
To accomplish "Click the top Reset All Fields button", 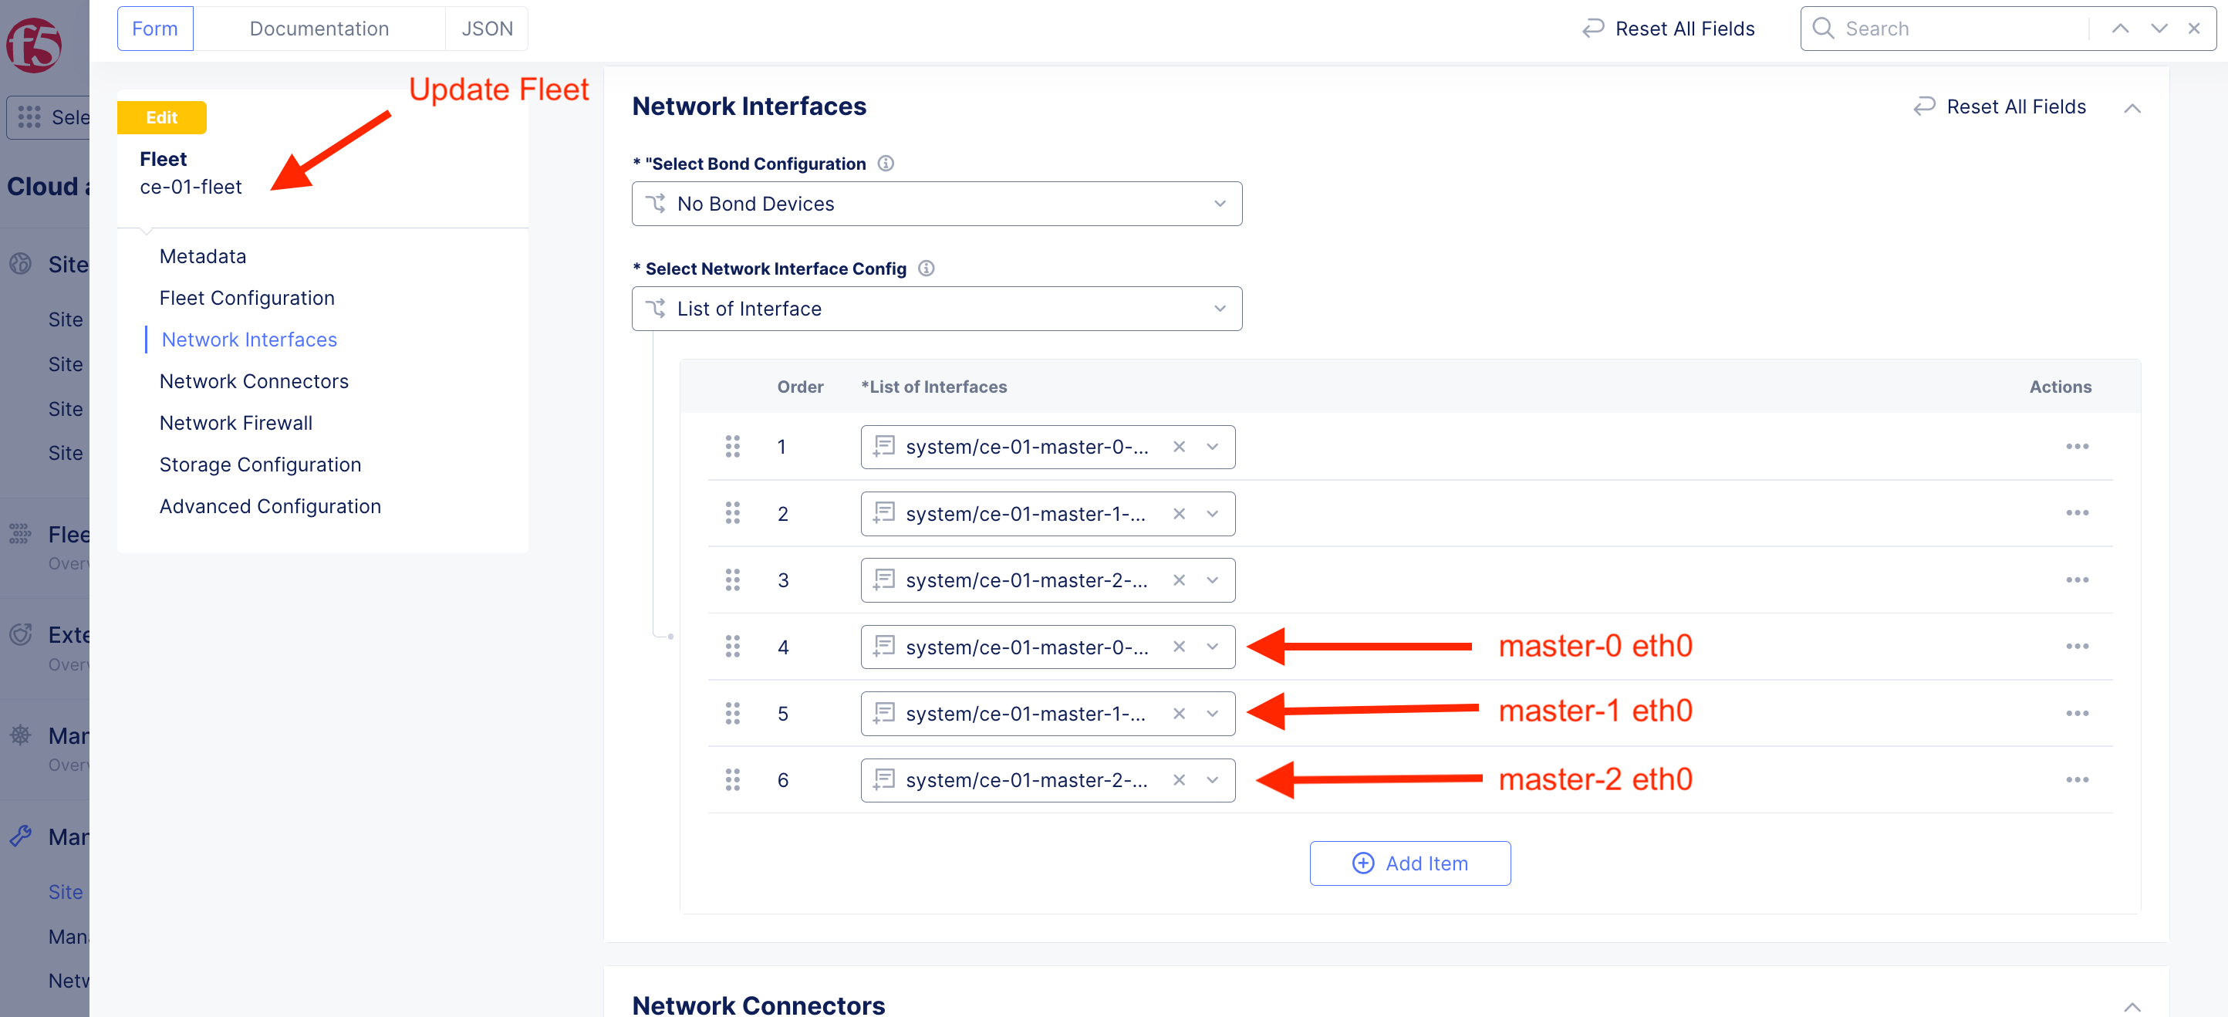I will [1669, 29].
